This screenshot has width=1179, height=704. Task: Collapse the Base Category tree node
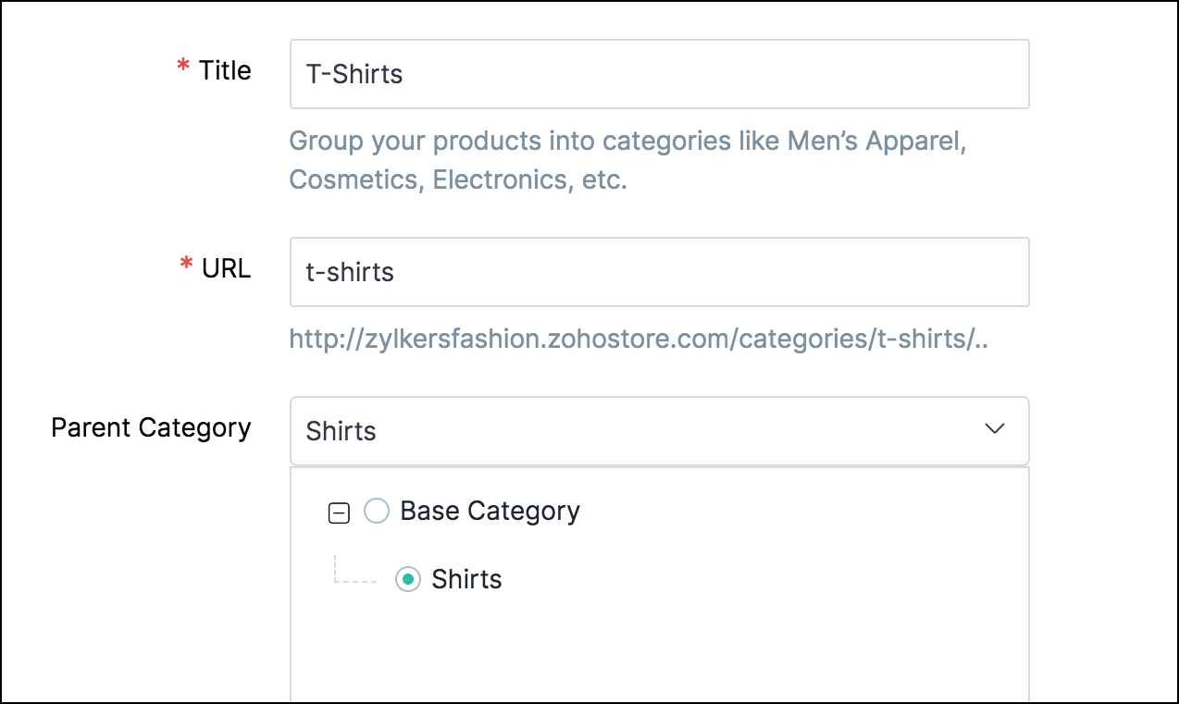coord(340,513)
